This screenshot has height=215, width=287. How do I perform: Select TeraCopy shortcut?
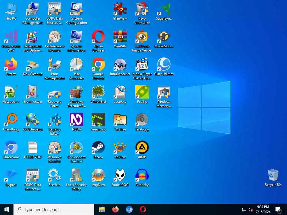click(142, 122)
